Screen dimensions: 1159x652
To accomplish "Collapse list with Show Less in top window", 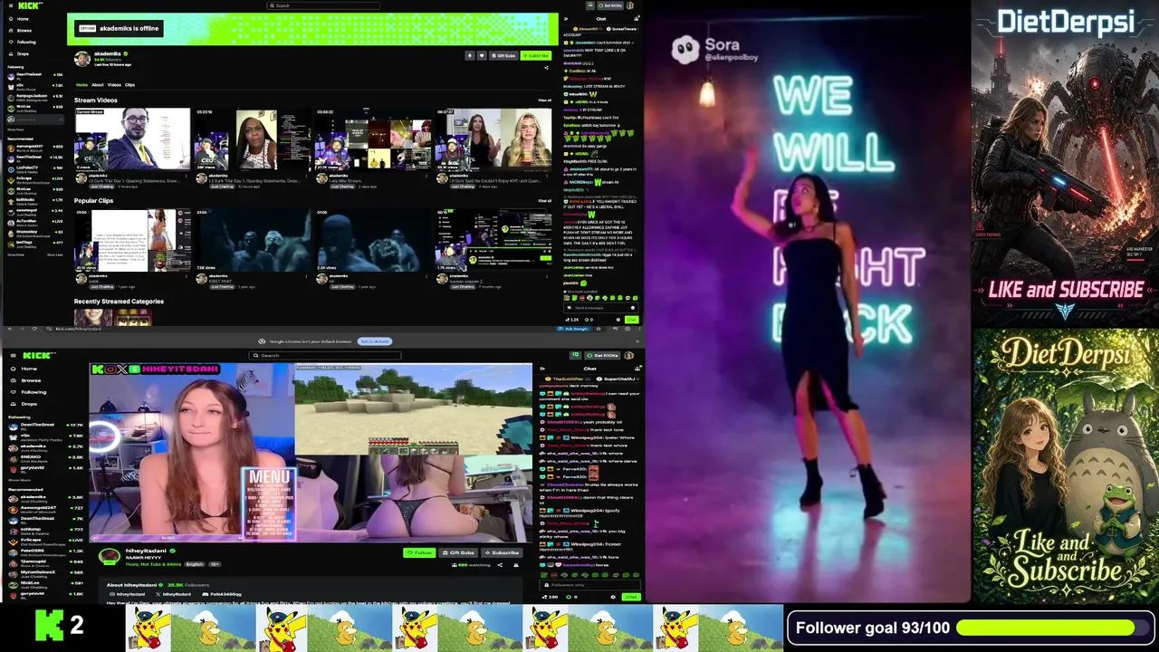I will click(x=55, y=254).
